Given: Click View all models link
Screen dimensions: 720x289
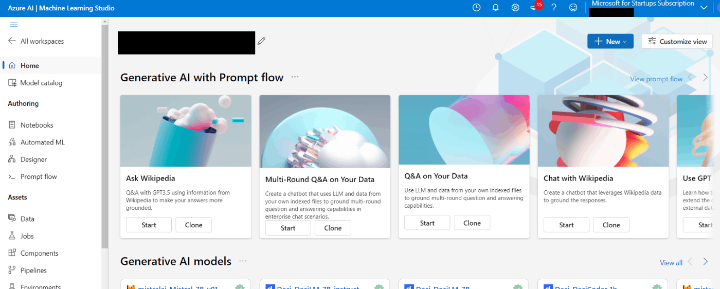Looking at the screenshot, I should (671, 263).
